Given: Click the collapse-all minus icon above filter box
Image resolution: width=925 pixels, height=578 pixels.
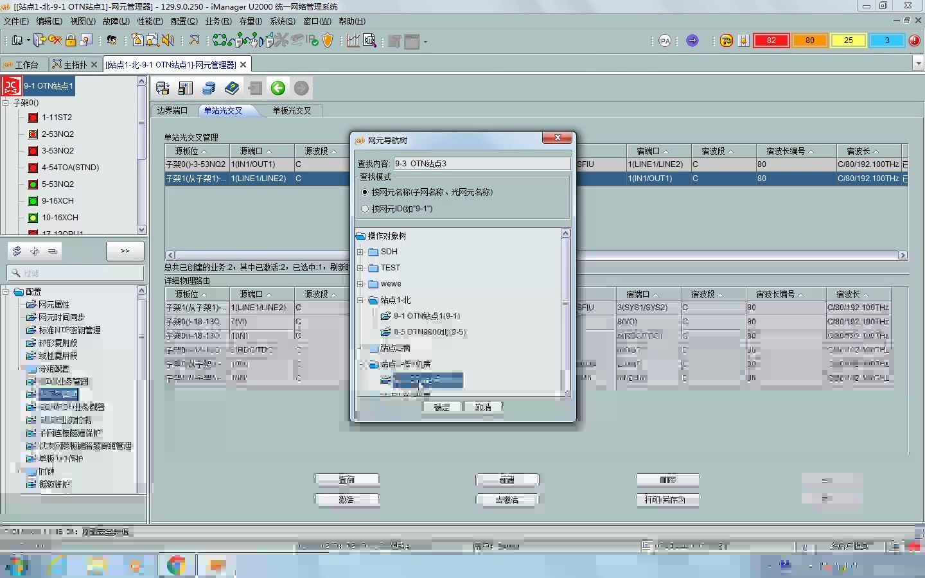Looking at the screenshot, I should [x=53, y=251].
